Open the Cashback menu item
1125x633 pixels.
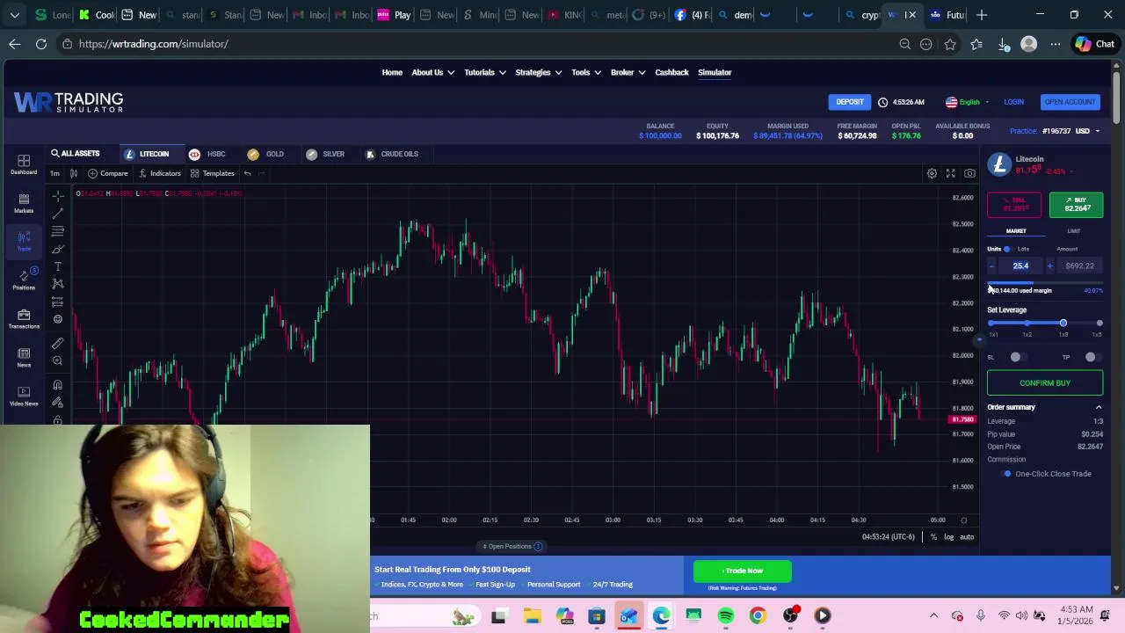click(671, 72)
